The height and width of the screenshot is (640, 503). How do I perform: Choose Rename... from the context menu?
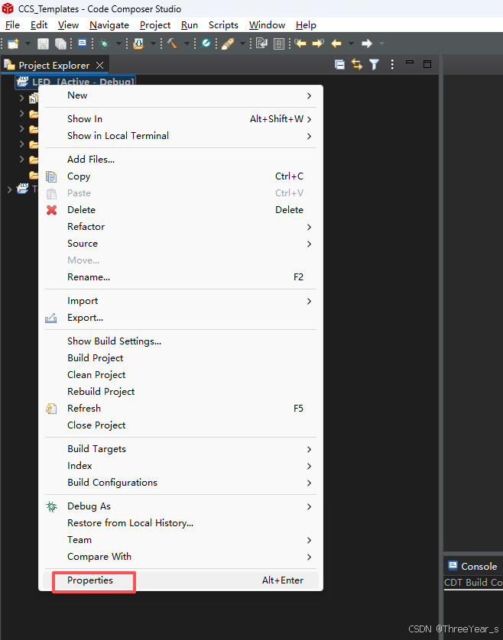pyautogui.click(x=180, y=277)
